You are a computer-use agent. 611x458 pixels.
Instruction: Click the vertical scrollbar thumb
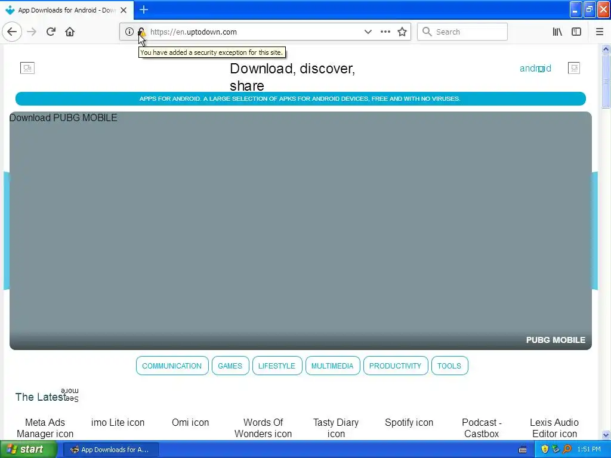pos(606,81)
